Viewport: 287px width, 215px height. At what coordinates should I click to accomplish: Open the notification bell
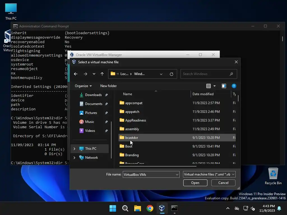point(279,208)
